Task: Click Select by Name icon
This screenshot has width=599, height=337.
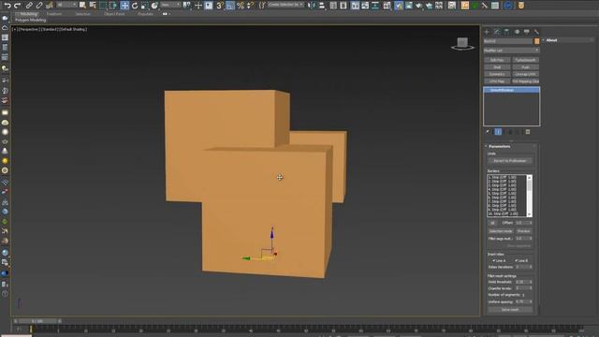Action: (x=93, y=6)
